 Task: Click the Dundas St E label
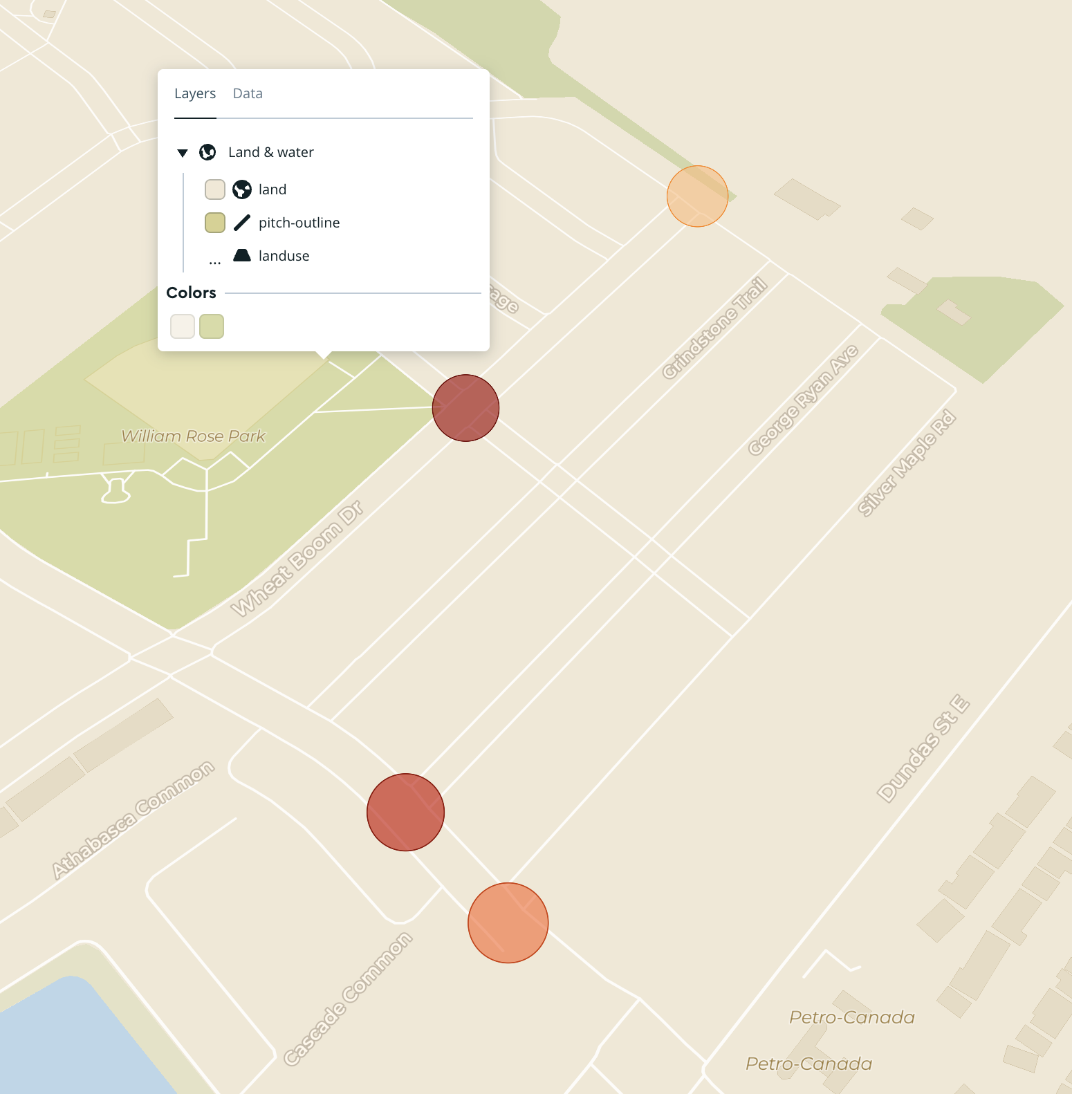pyautogui.click(x=923, y=749)
